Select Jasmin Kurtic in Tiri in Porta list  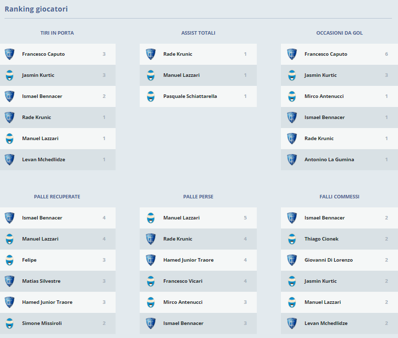point(38,75)
